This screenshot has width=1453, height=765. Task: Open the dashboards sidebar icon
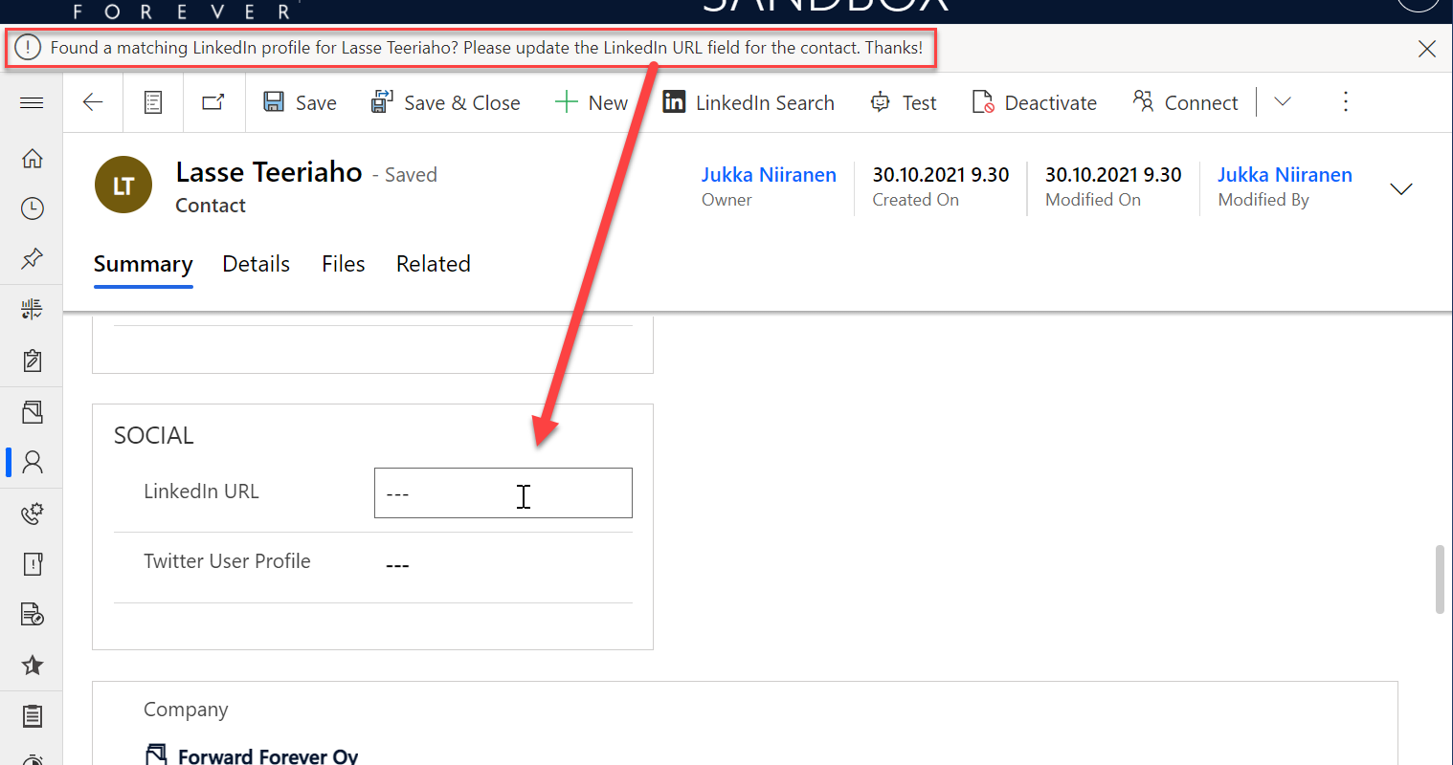[33, 309]
